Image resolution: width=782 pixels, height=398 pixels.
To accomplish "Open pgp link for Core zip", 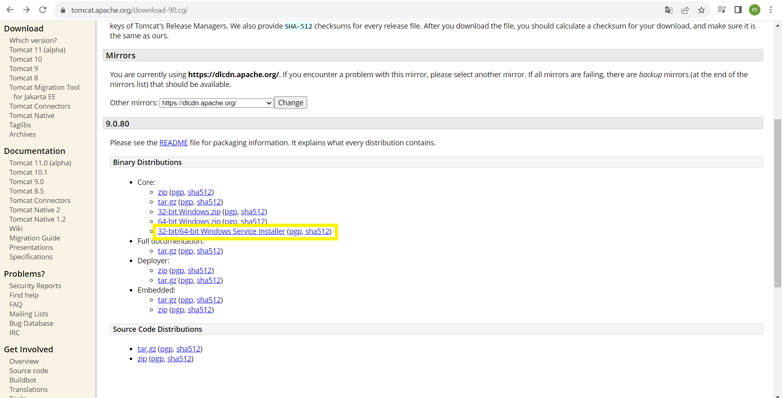I will click(177, 192).
